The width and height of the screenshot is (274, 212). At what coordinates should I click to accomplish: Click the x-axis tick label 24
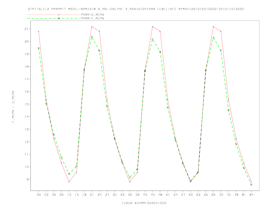99,195
